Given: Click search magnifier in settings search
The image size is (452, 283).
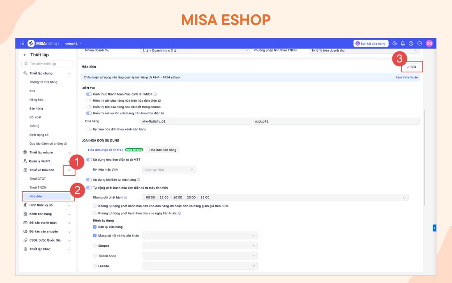Looking at the screenshot, I should (26, 63).
